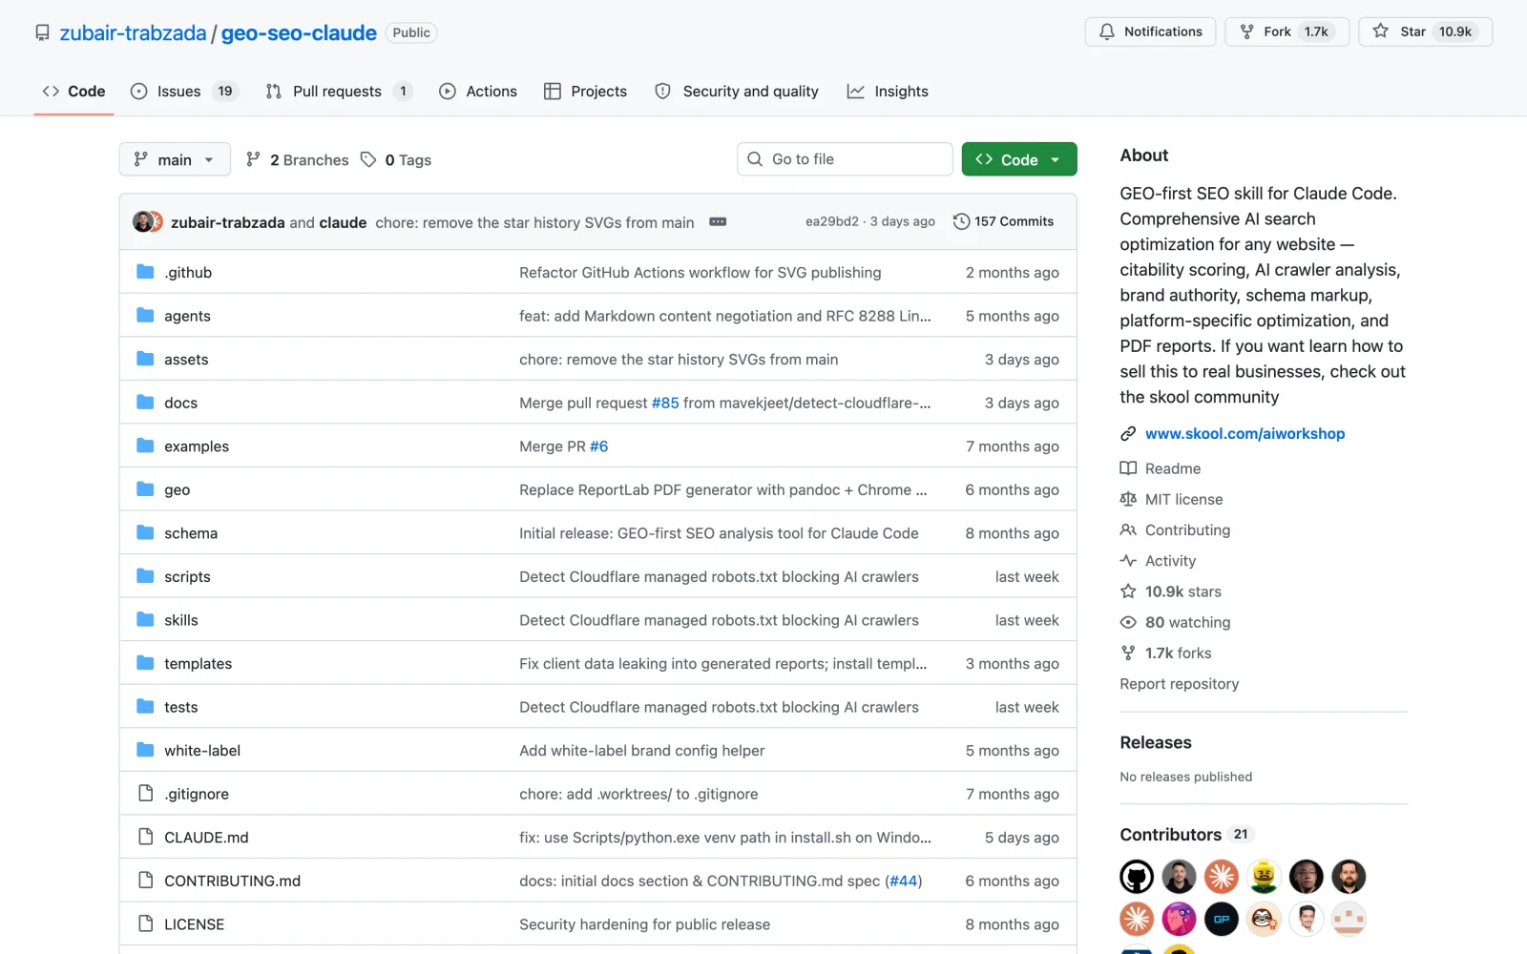Open pull request #85 link
1527x954 pixels.
coord(665,403)
